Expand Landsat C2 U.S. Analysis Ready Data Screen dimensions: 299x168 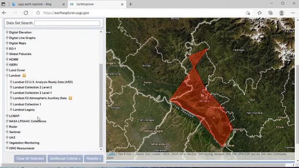[x=11, y=82]
